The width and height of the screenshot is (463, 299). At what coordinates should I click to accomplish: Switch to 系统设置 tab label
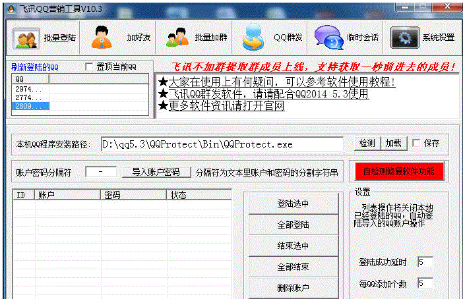click(439, 38)
